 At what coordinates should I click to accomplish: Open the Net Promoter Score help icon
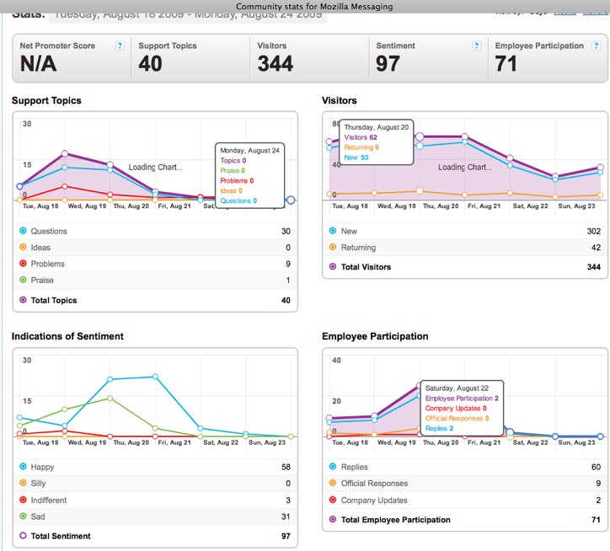[x=120, y=45]
